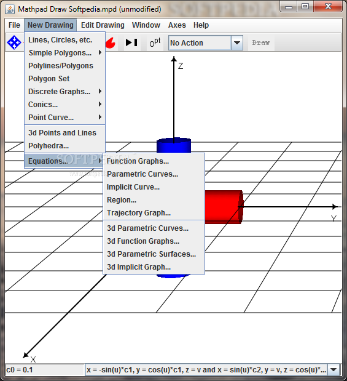
Task: Choose Implicit Curve... option
Action: (x=154, y=186)
